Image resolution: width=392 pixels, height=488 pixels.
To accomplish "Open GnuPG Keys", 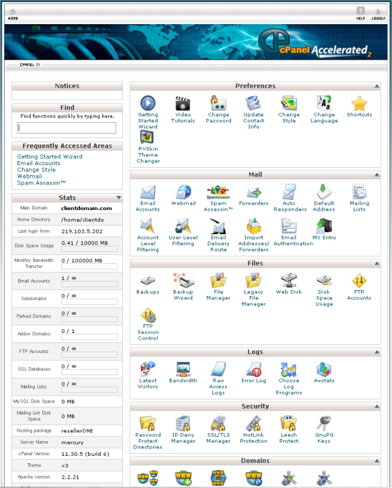I will (x=324, y=424).
